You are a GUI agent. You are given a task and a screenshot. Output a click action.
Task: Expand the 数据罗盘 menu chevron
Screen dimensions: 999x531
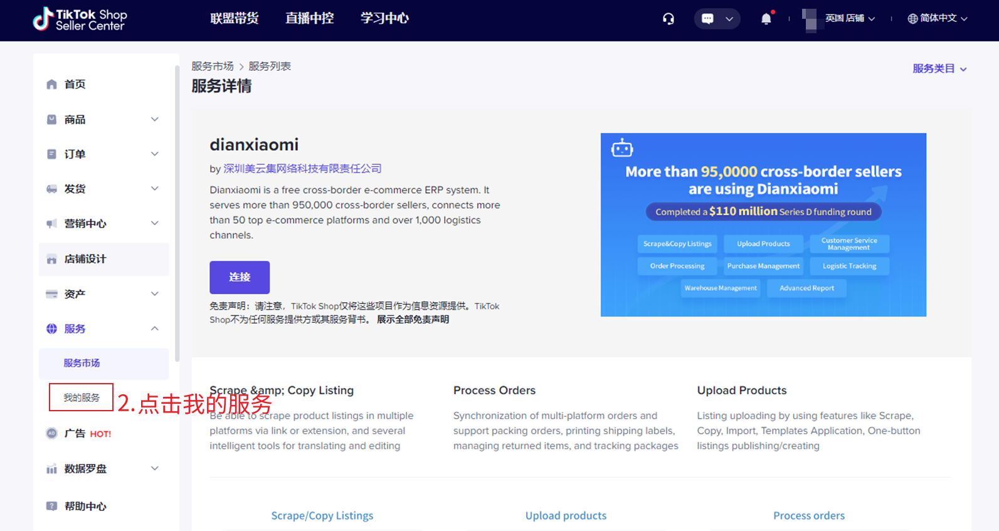point(154,468)
